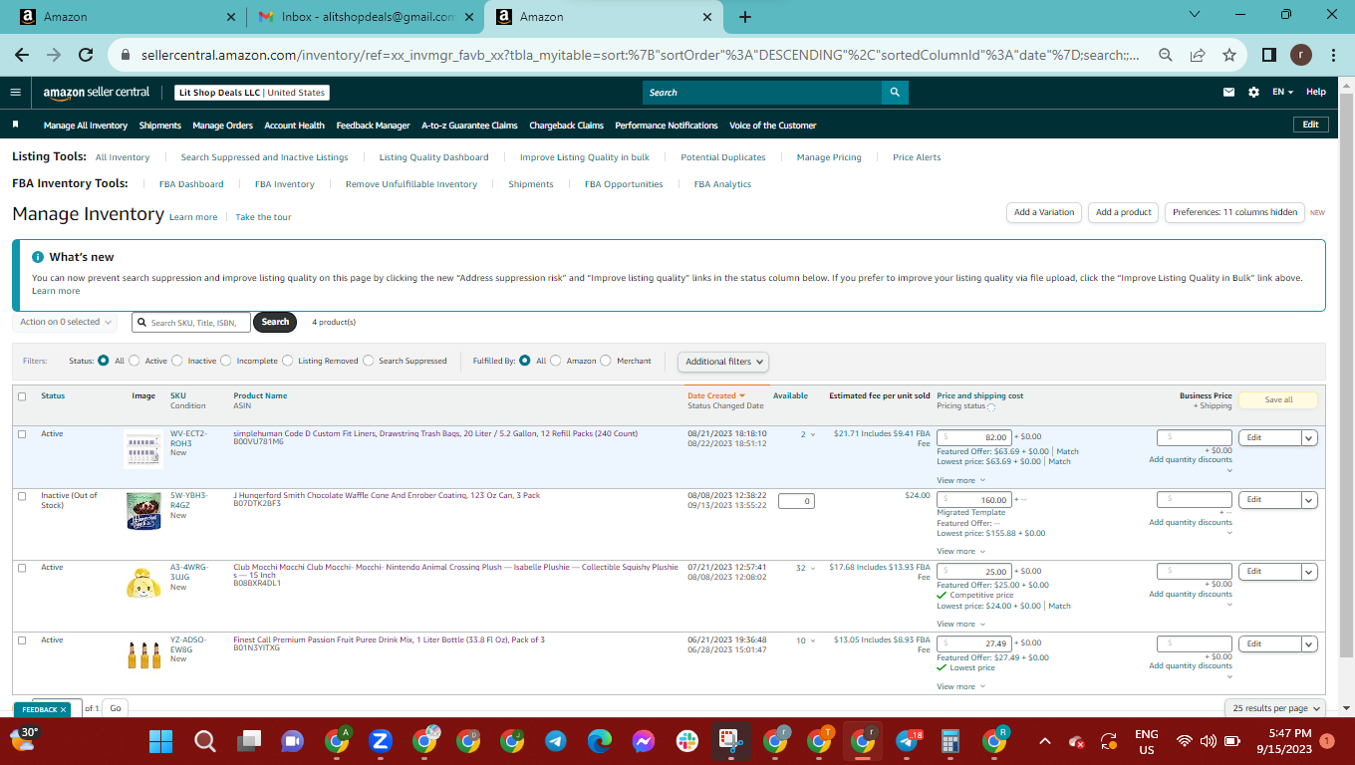This screenshot has width=1355, height=765.
Task: Launch Telegram from the taskbar
Action: click(556, 741)
